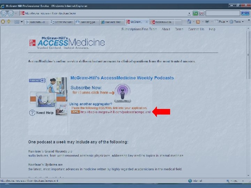This screenshot has width=251, height=188.
Task: Expand the Print options dropdown arrow
Action: (212, 22)
